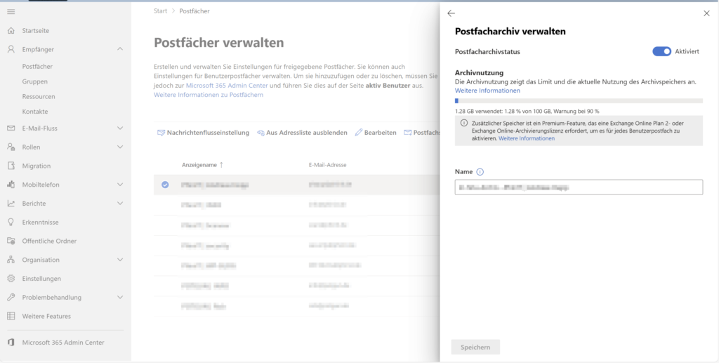Click the Startseite home icon

tap(11, 31)
